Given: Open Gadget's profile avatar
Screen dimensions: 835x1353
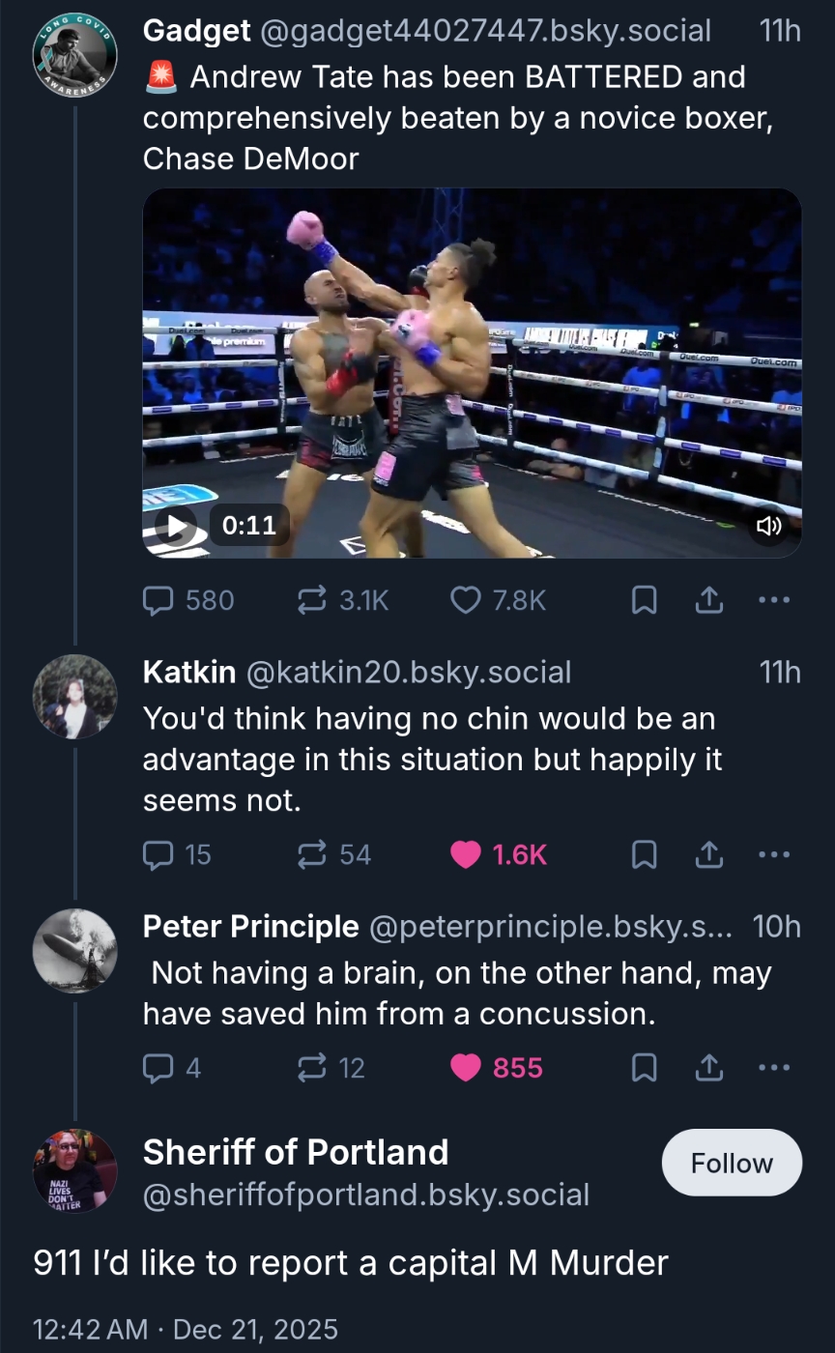Looking at the screenshot, I should coord(75,55).
